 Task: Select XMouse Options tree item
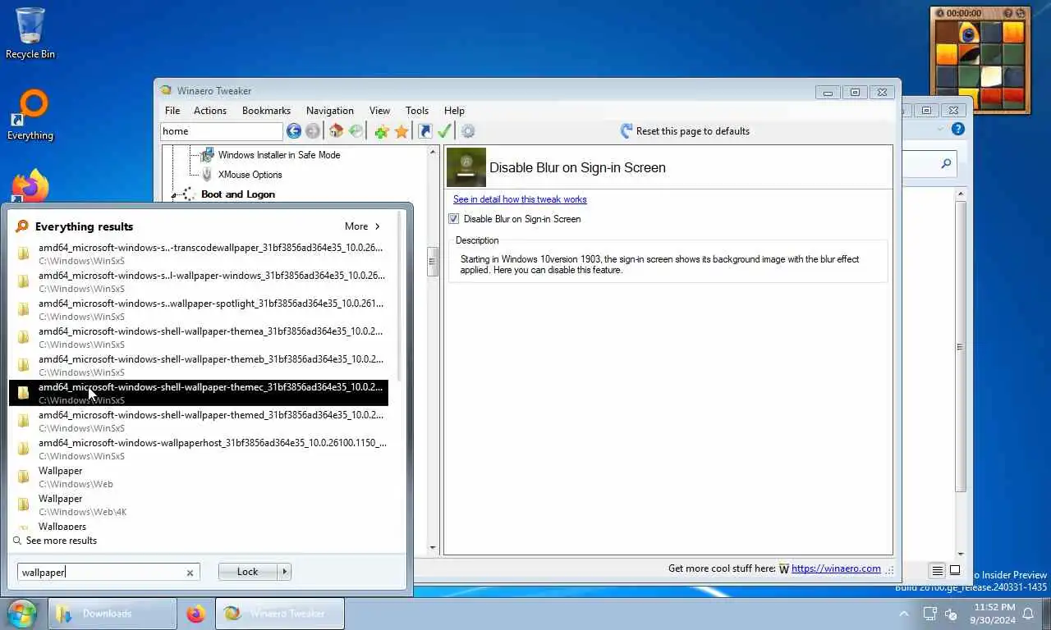(250, 175)
